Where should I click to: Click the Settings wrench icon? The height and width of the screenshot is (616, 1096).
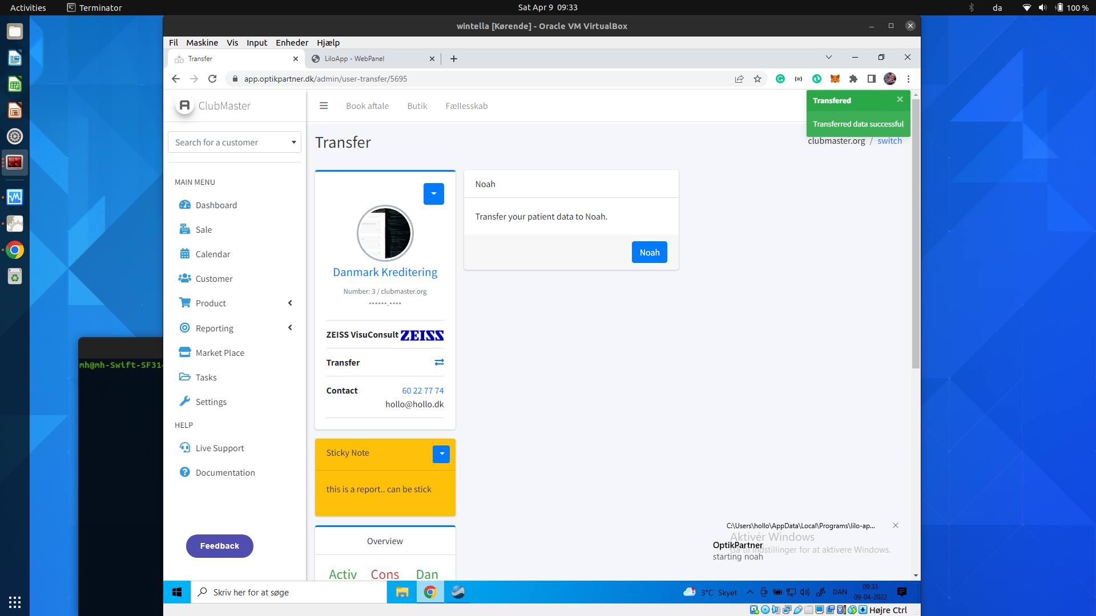[x=184, y=402]
